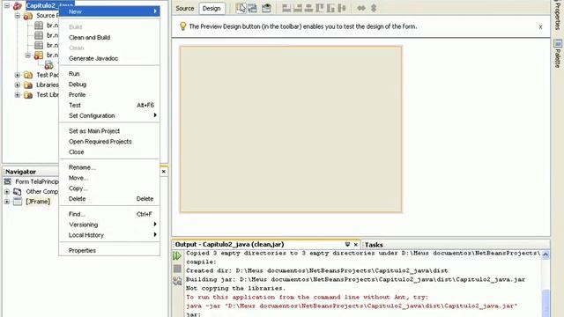Click the [JFrame] icon in Navigator
564x317 pixels.
tap(18, 202)
